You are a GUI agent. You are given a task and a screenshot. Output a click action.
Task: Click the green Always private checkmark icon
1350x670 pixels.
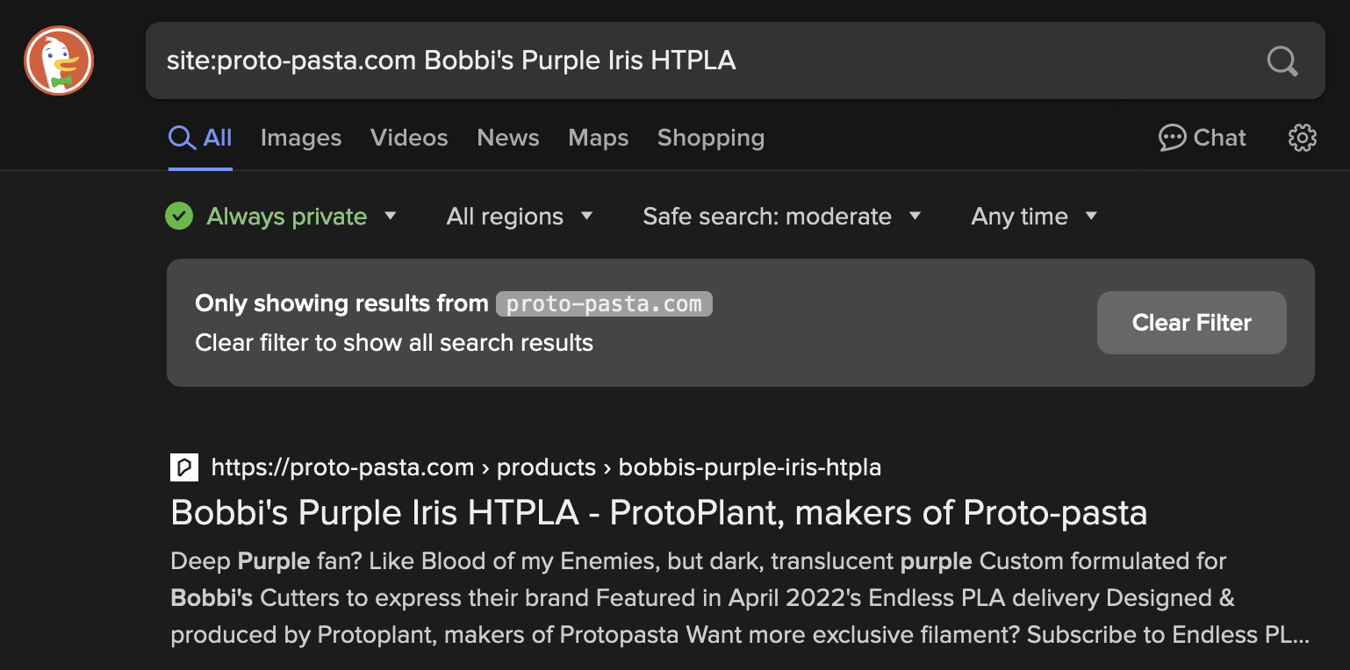(179, 216)
